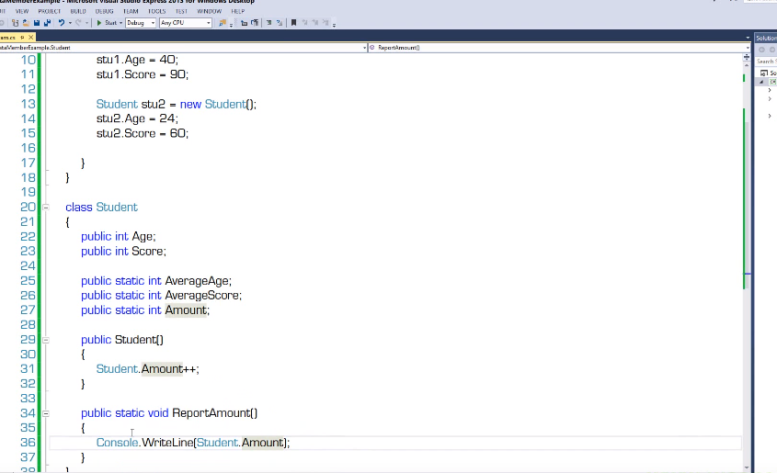Toggle a bookmark on the current line
777x473 pixels.
294,23
